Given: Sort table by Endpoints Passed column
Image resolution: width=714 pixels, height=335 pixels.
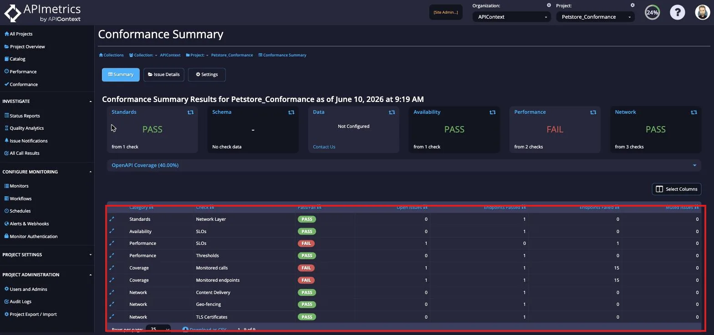Looking at the screenshot, I should pos(505,208).
